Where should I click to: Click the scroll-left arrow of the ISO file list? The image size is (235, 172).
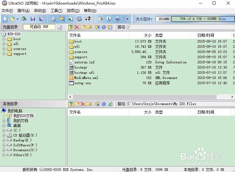(x=70, y=97)
